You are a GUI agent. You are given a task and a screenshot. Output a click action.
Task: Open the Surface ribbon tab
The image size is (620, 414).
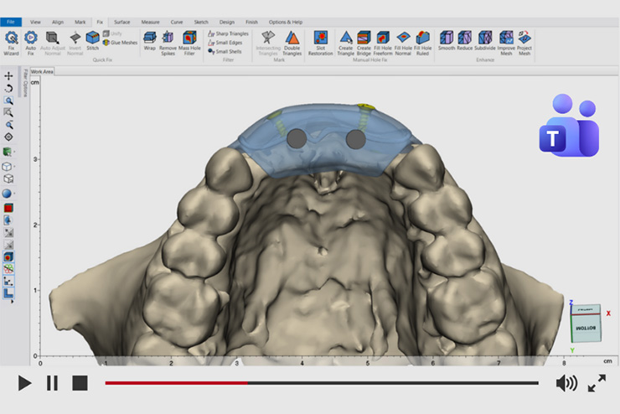tap(121, 22)
